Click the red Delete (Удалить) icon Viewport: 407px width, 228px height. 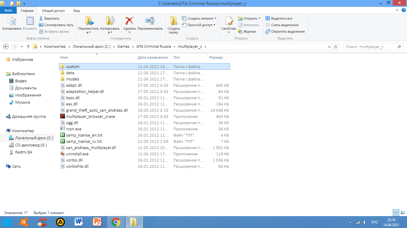point(129,21)
